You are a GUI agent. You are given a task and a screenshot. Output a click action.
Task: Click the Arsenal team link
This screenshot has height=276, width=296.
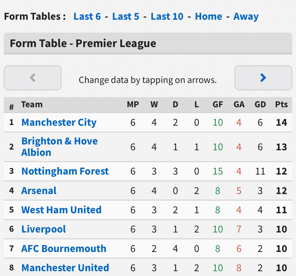(x=39, y=190)
